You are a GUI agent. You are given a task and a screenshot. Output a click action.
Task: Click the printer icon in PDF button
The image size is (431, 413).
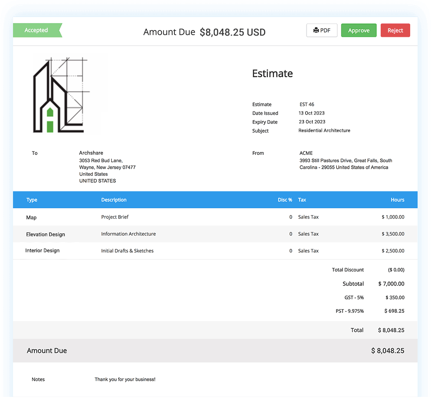(x=316, y=30)
